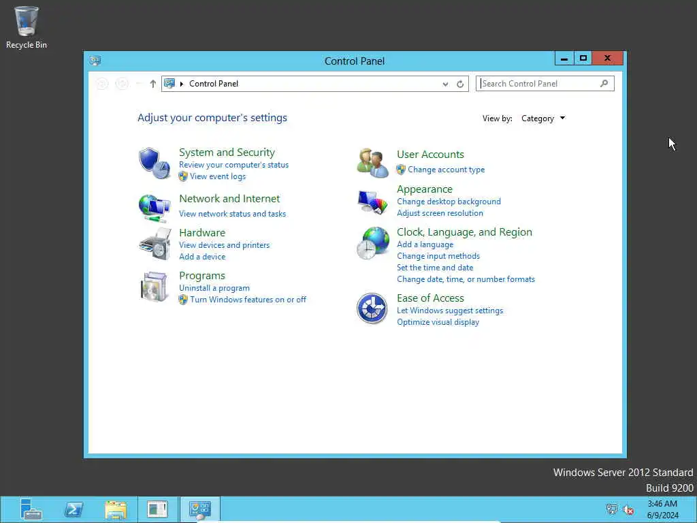Click Turn Windows features on or off
The width and height of the screenshot is (697, 523).
(x=248, y=300)
